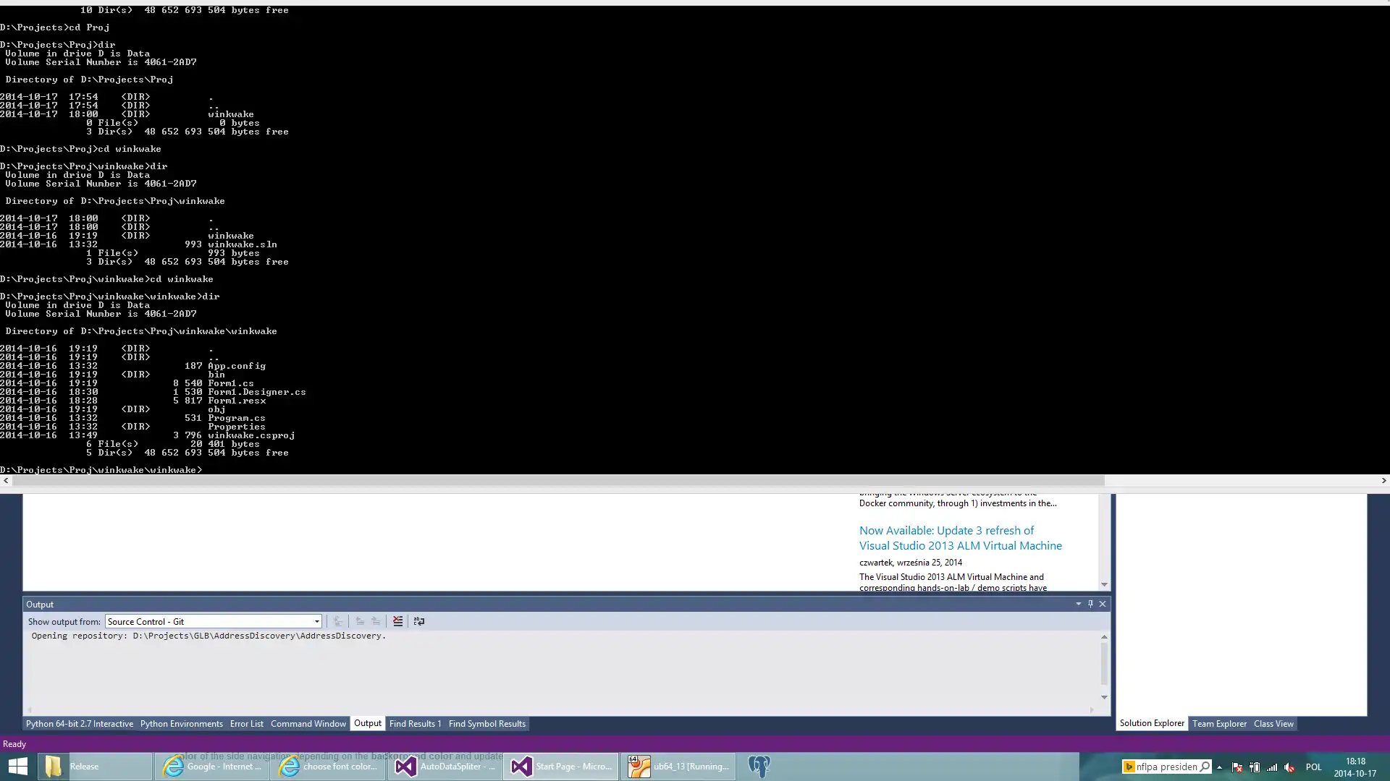Switch to Python 64-bit 2.7 Interactive tab

[80, 724]
